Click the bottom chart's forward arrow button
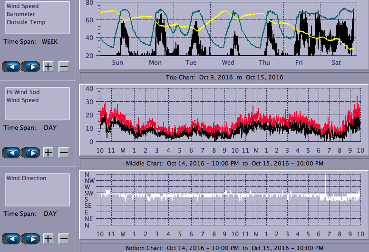 click(31, 238)
